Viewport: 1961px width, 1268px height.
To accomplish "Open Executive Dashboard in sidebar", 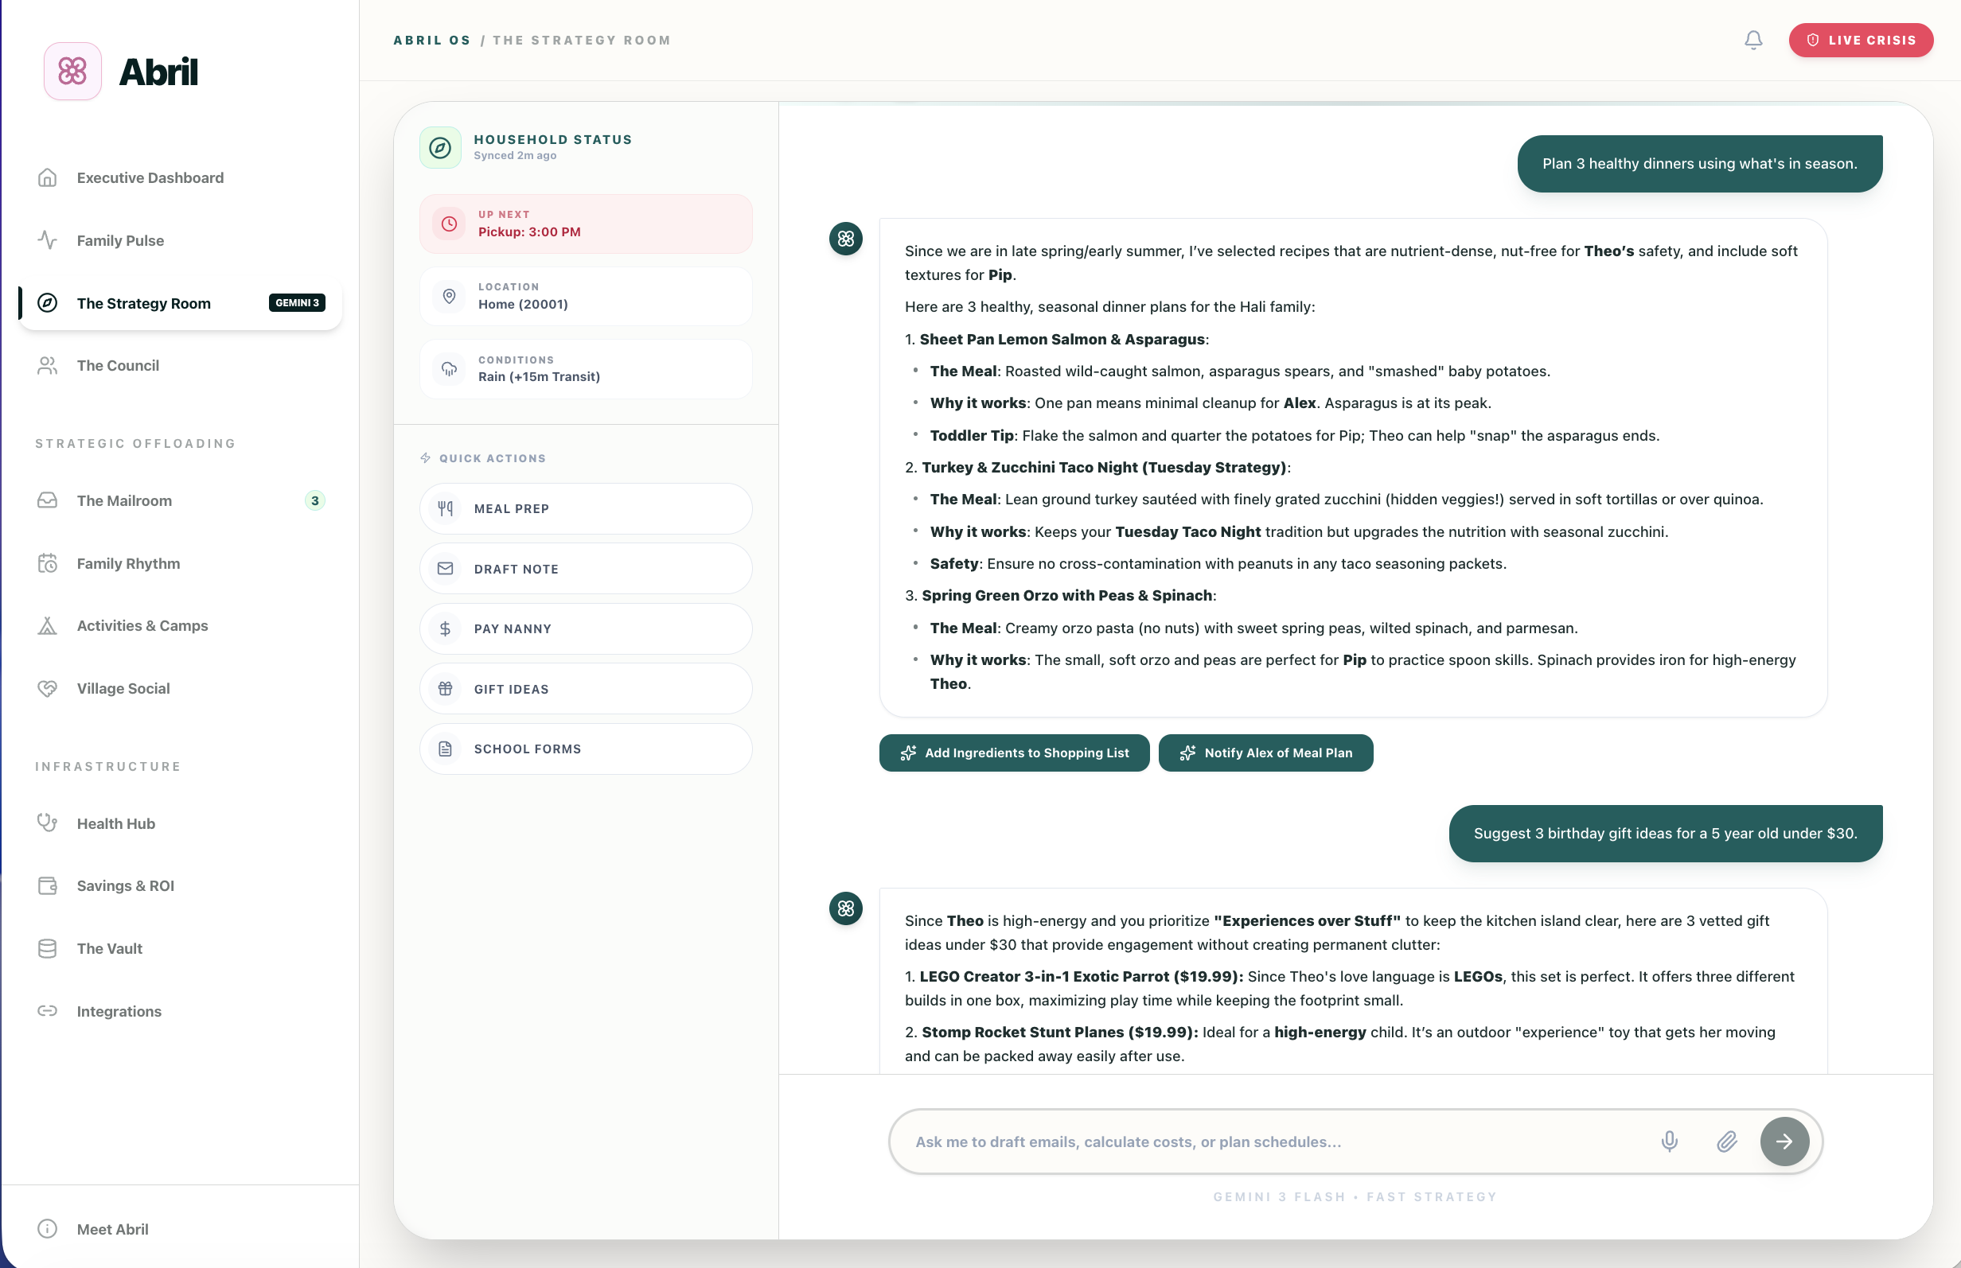I will tap(150, 178).
